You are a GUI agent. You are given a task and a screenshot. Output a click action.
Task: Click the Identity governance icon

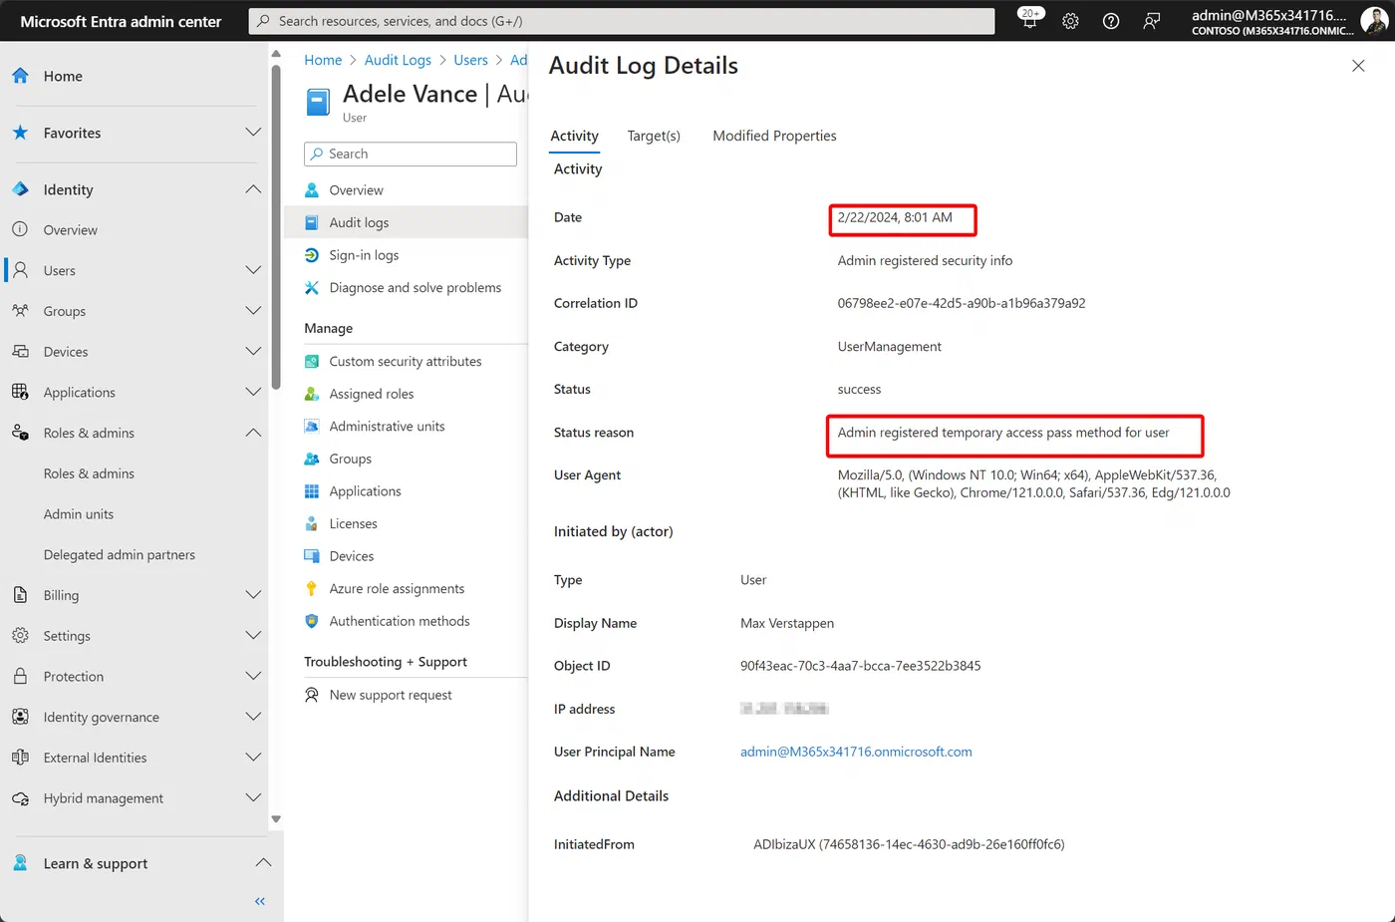tap(20, 717)
